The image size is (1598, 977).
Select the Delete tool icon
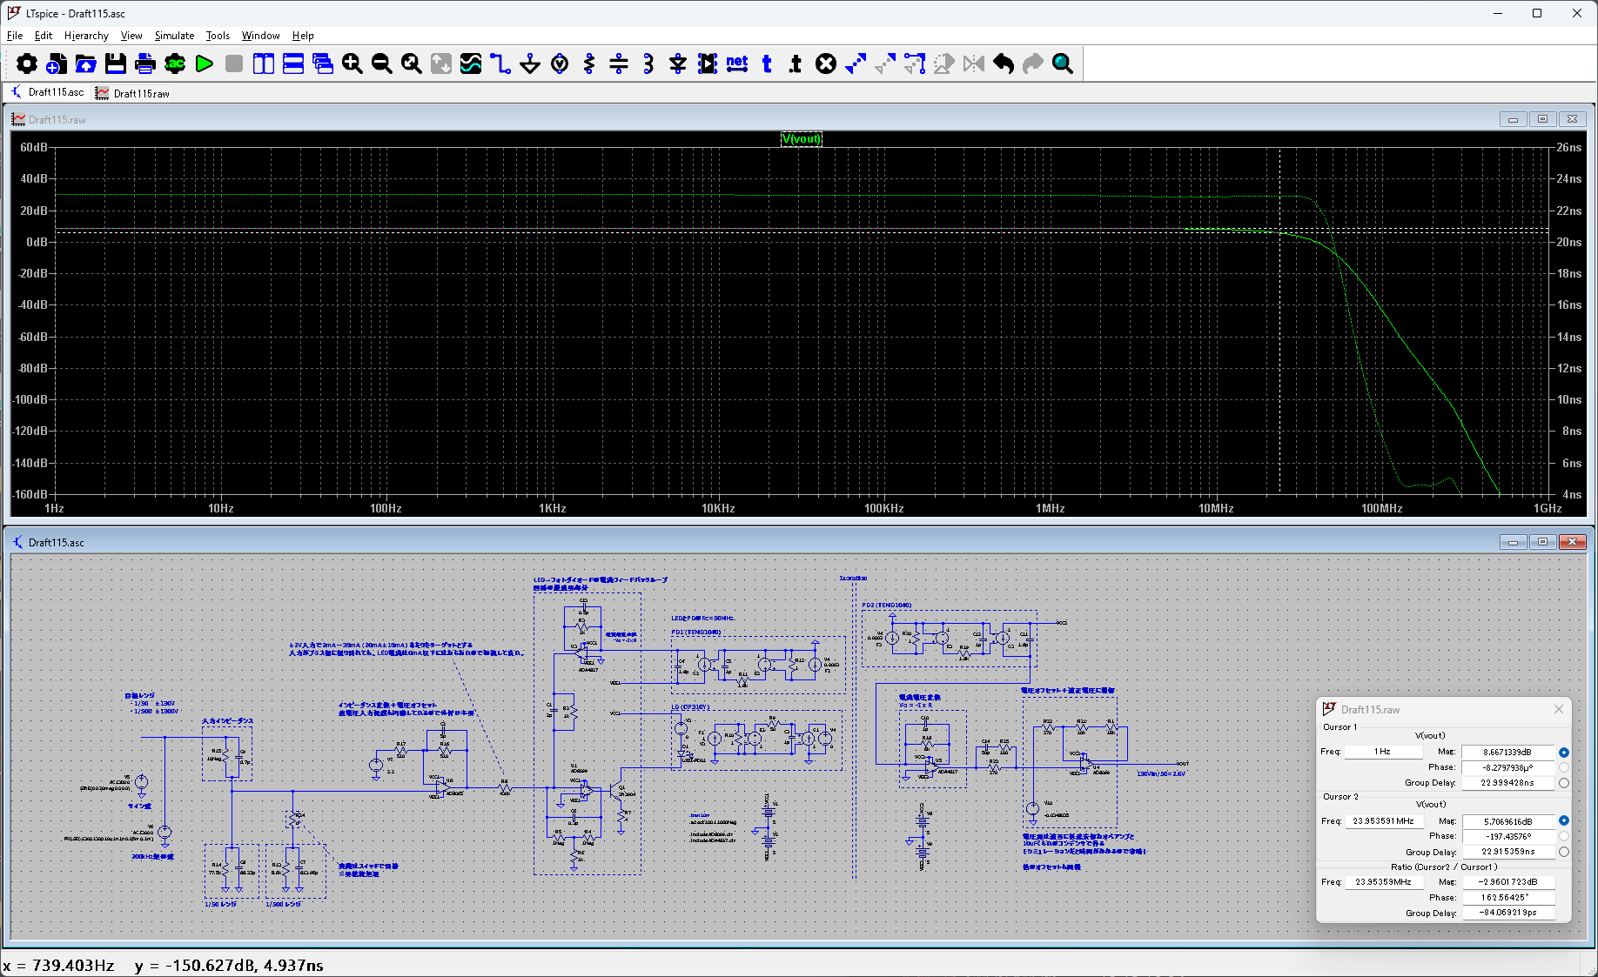(826, 64)
